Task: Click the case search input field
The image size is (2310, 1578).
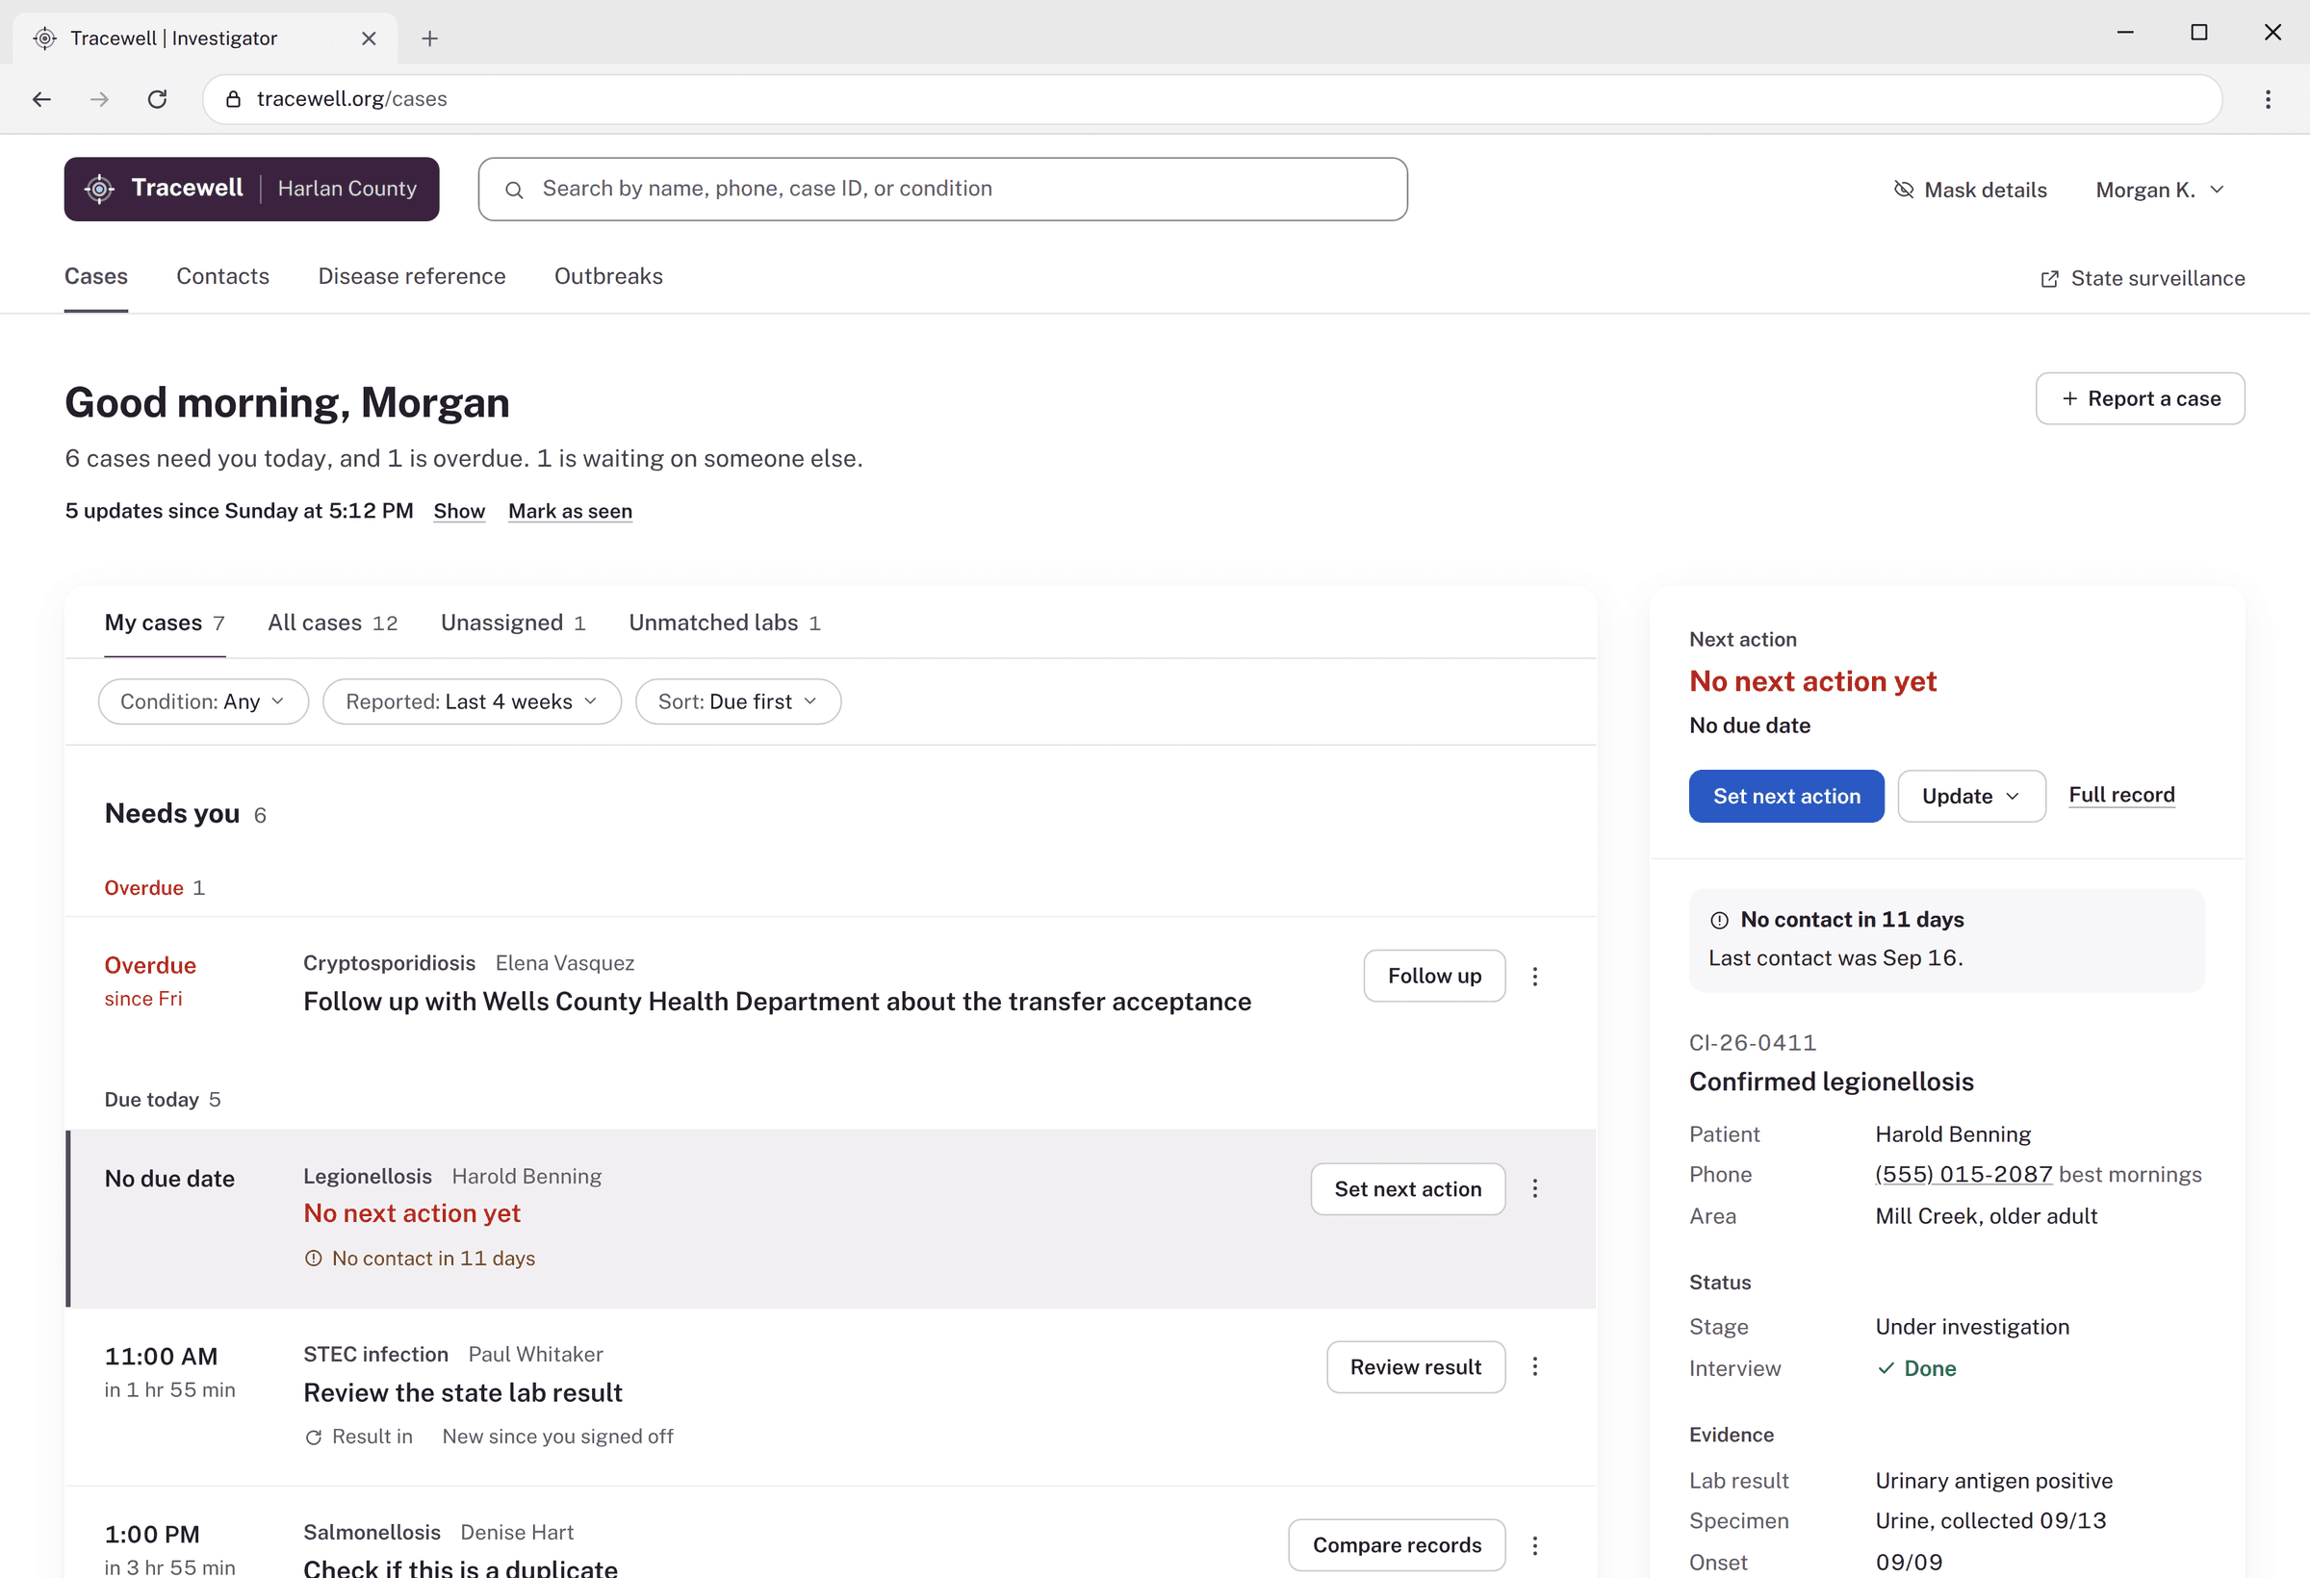Action: coord(942,189)
